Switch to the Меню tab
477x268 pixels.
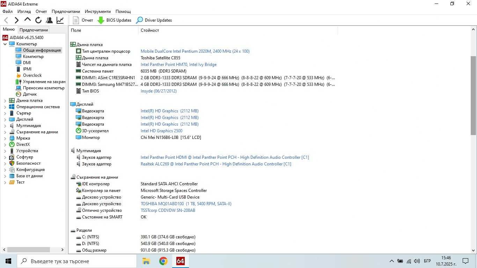[x=9, y=29]
